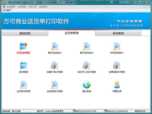
Task: Open 年终送货统计 report icon
Action: (117, 46)
